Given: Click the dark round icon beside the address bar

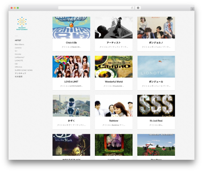Looking at the screenshot, I should point(138,8).
